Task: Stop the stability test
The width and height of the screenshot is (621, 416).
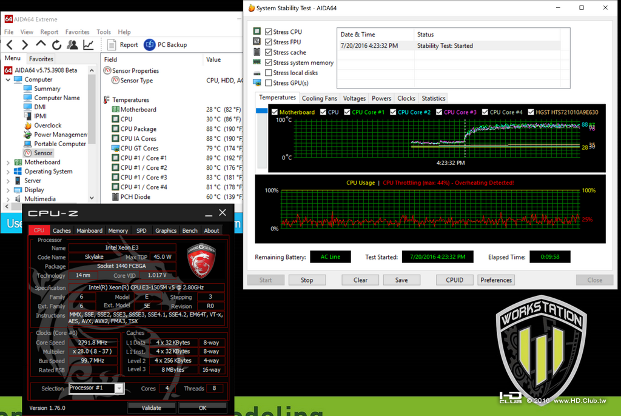Action: click(307, 280)
